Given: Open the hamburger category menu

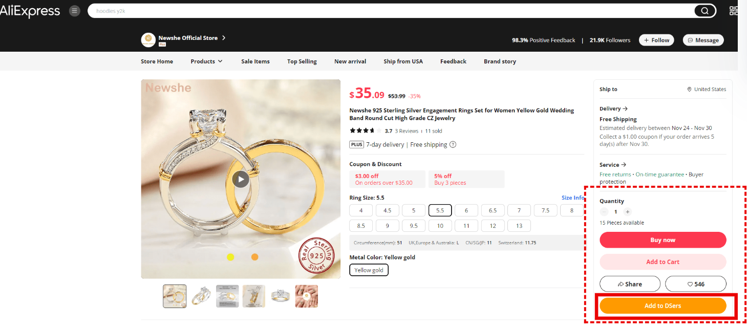Looking at the screenshot, I should (x=75, y=11).
